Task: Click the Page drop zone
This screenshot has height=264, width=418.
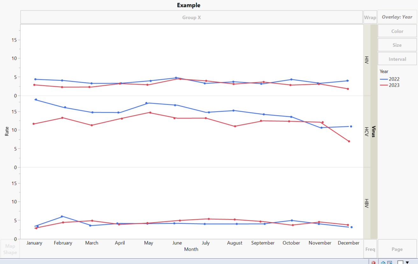Action: (397, 249)
